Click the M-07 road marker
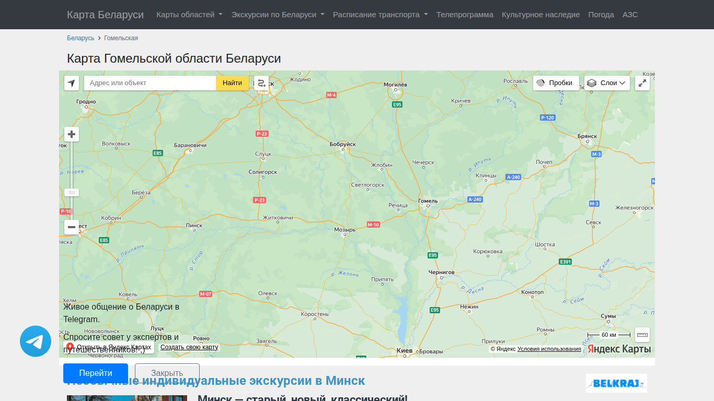This screenshot has height=401, width=714. click(206, 294)
